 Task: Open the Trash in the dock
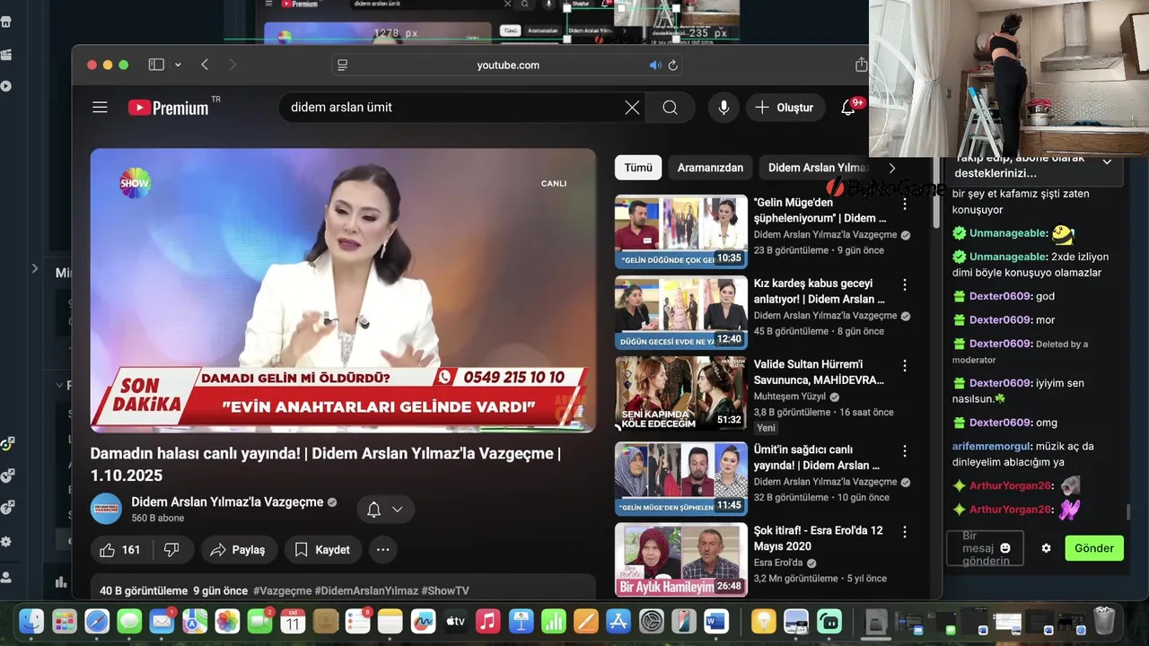[1104, 621]
